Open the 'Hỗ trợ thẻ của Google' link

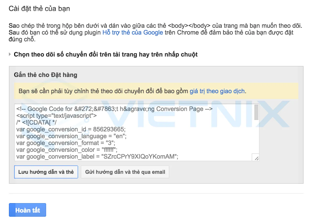click(133, 32)
